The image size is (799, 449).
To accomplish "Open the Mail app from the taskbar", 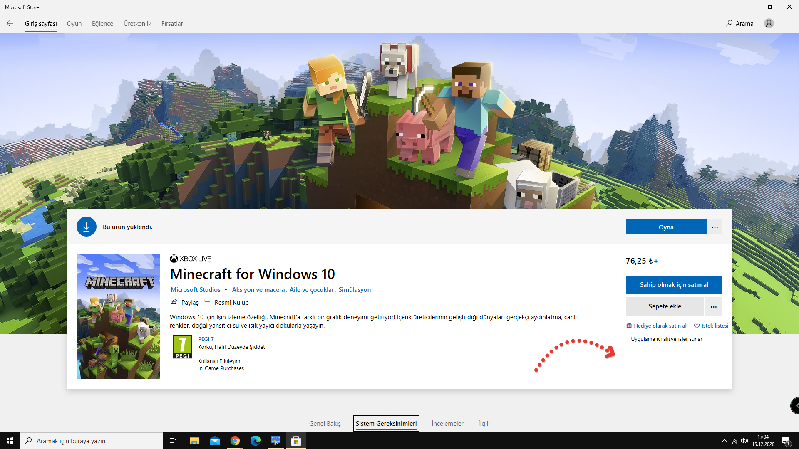I will (215, 441).
